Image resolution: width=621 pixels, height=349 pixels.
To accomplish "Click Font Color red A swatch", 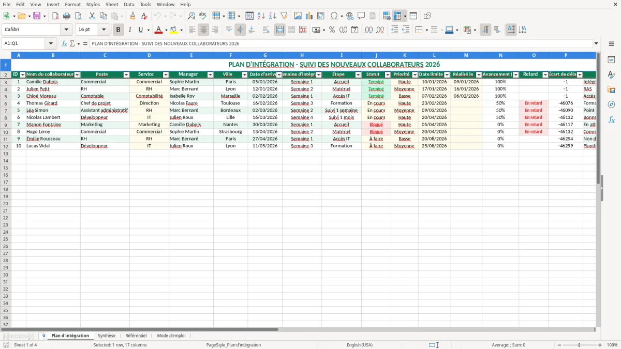I will pos(158,30).
